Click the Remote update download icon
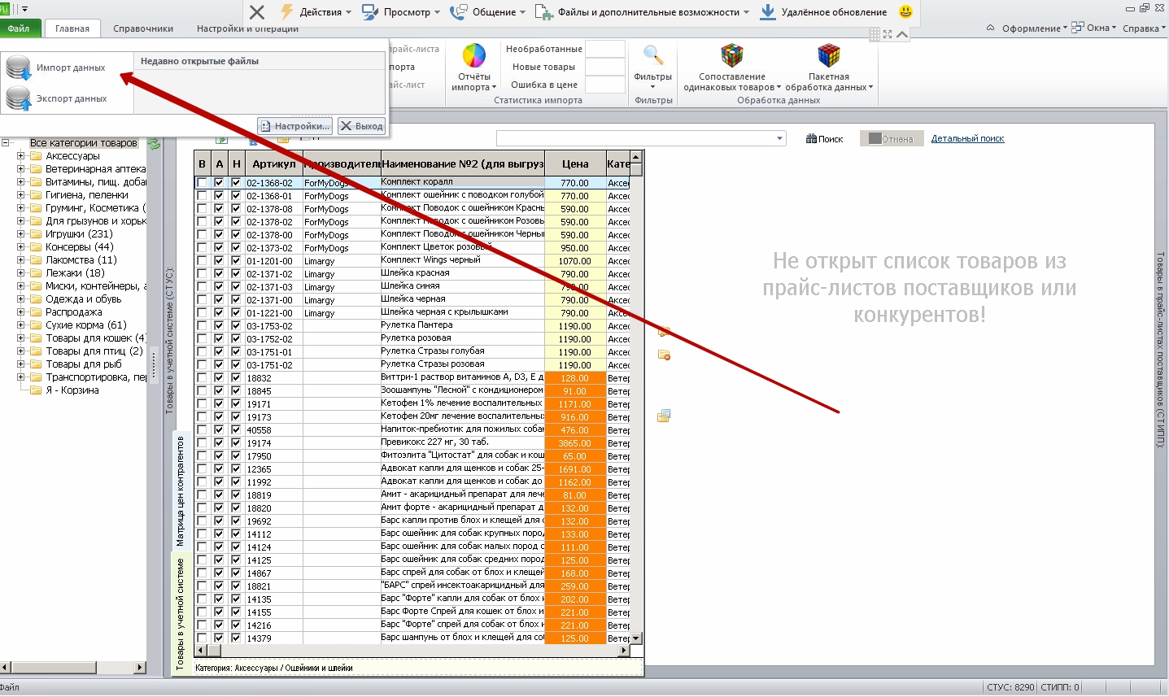 (x=767, y=11)
